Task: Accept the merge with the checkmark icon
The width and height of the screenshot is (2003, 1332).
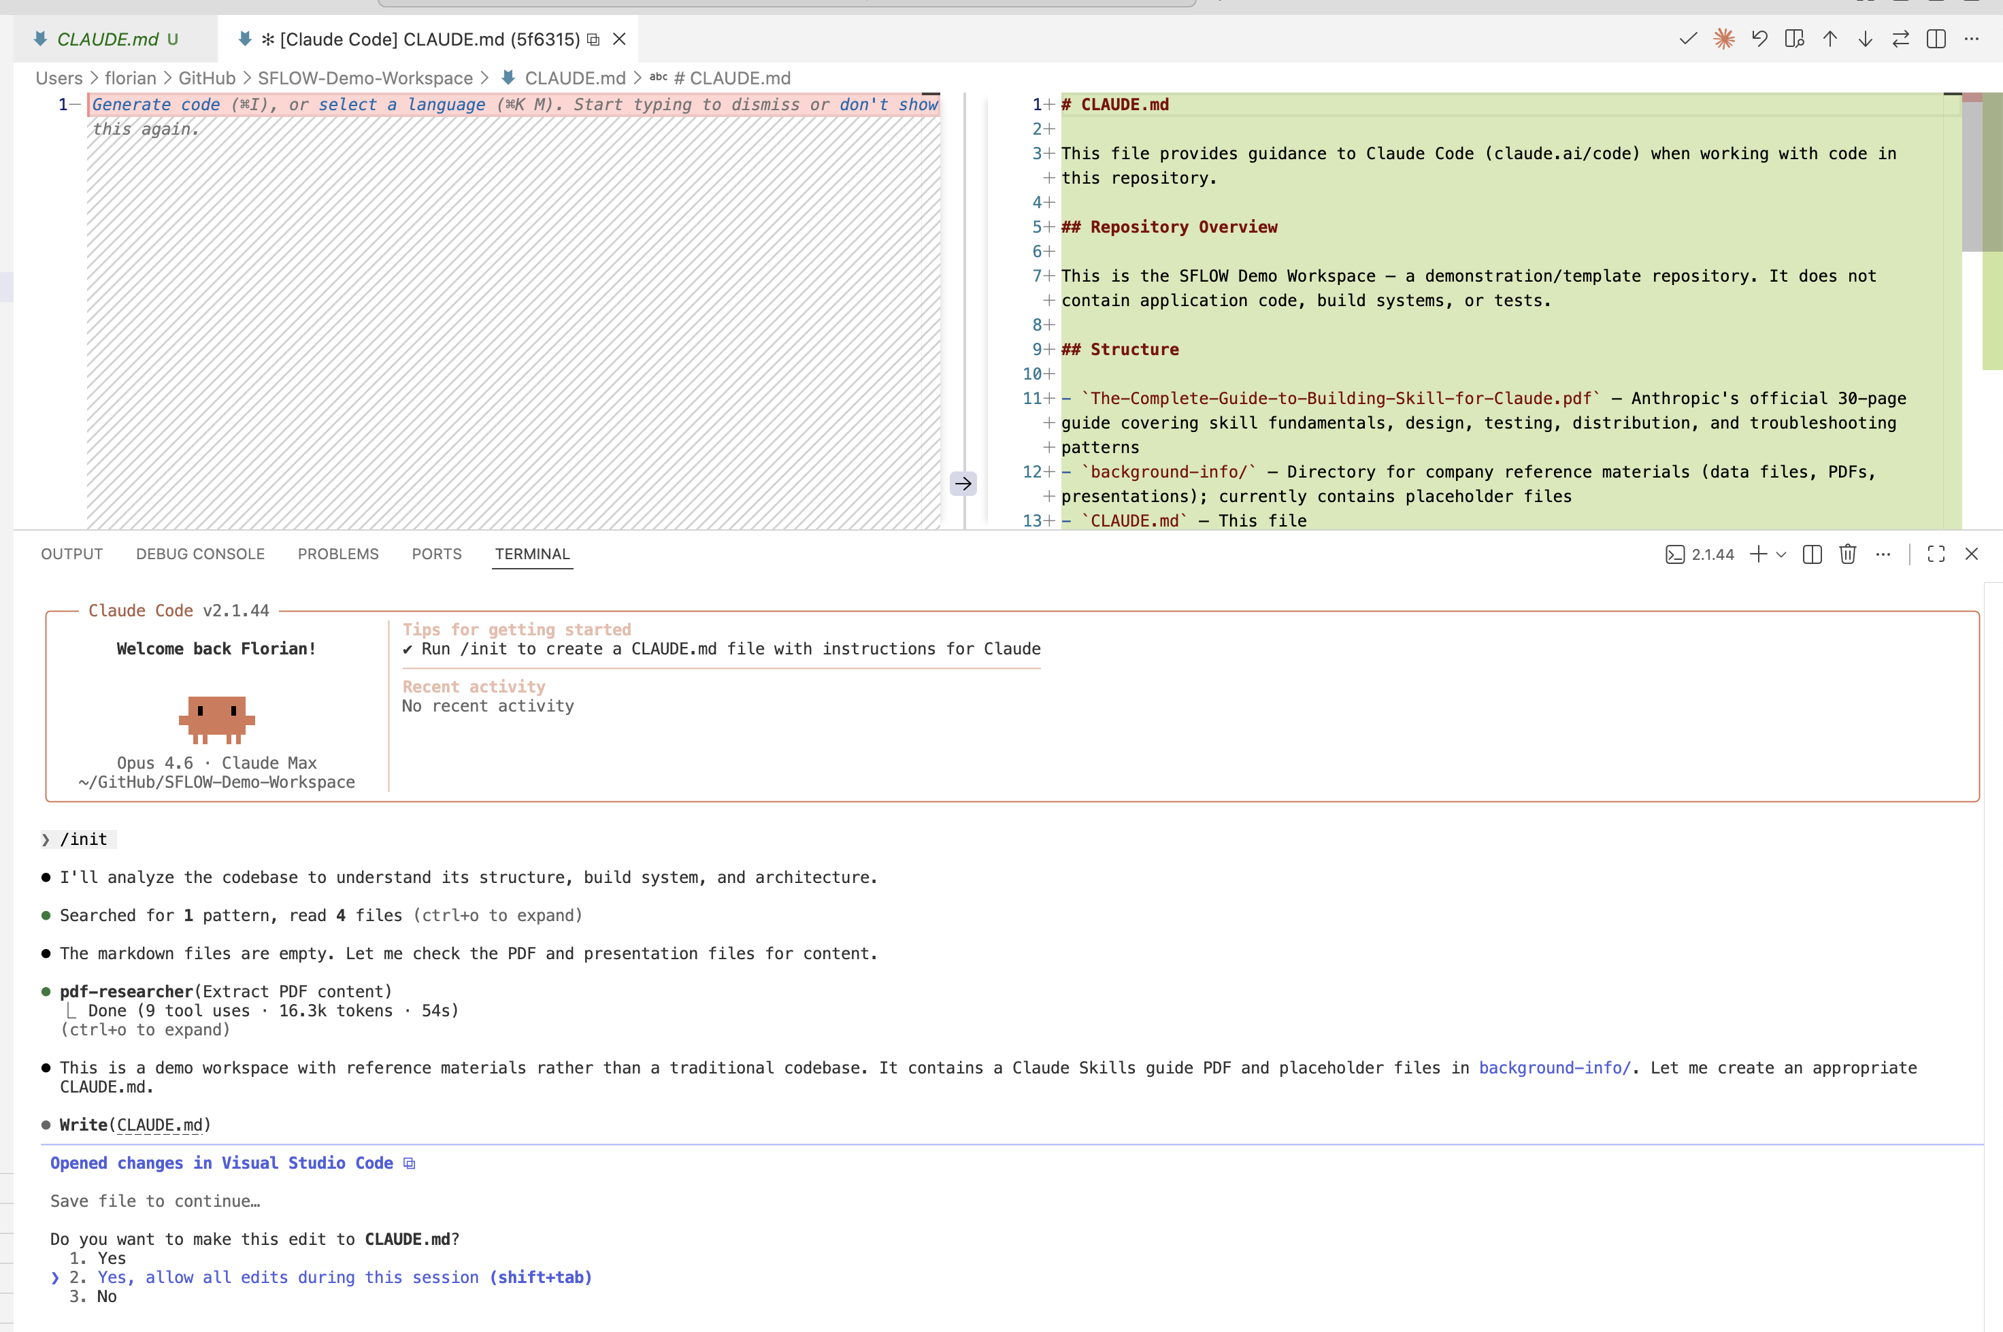Action: pyautogui.click(x=1687, y=38)
